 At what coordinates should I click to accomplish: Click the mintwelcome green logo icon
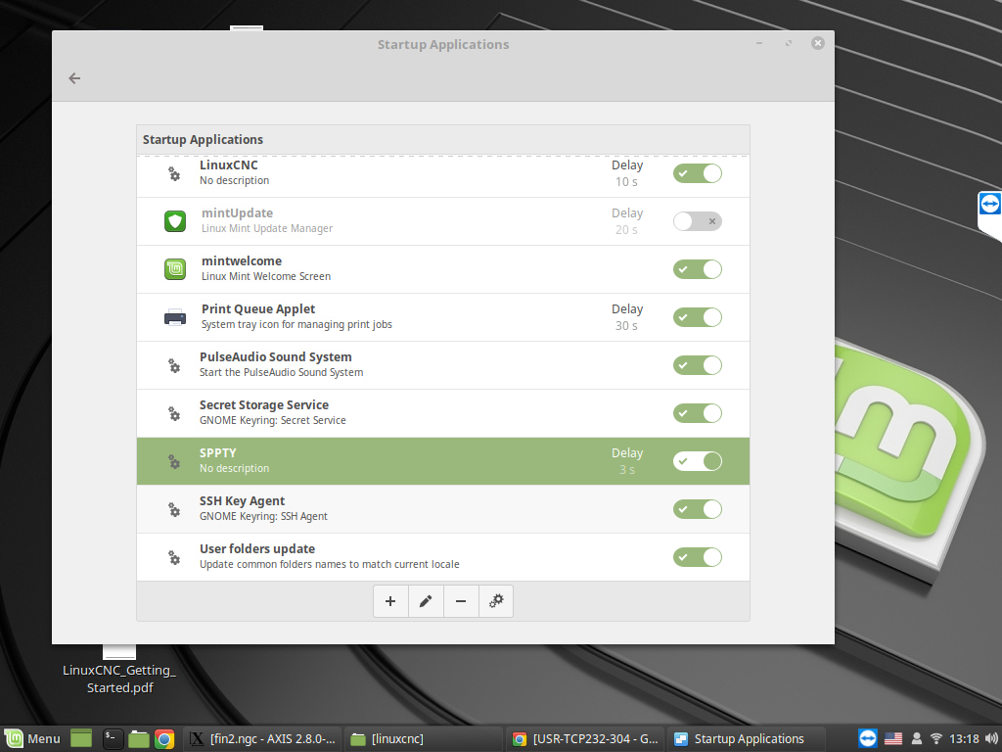click(x=175, y=269)
